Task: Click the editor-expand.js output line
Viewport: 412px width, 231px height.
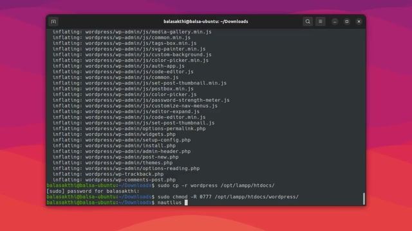Action: pyautogui.click(x=126, y=111)
